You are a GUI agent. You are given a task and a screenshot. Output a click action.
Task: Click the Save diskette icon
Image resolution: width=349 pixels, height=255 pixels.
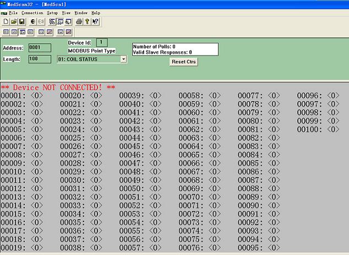point(21,21)
